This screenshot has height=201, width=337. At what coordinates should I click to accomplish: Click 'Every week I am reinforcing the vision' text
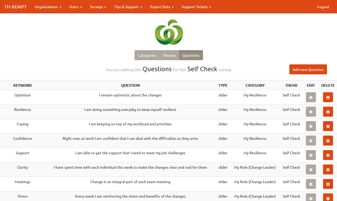coord(130,196)
